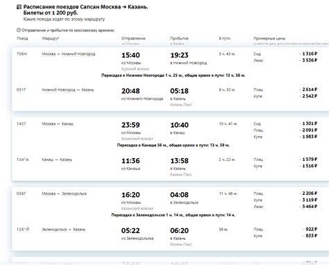The image size is (329, 265).
Task: Choose the 5 464 ₽ Люкс price
Action: [x=308, y=207]
